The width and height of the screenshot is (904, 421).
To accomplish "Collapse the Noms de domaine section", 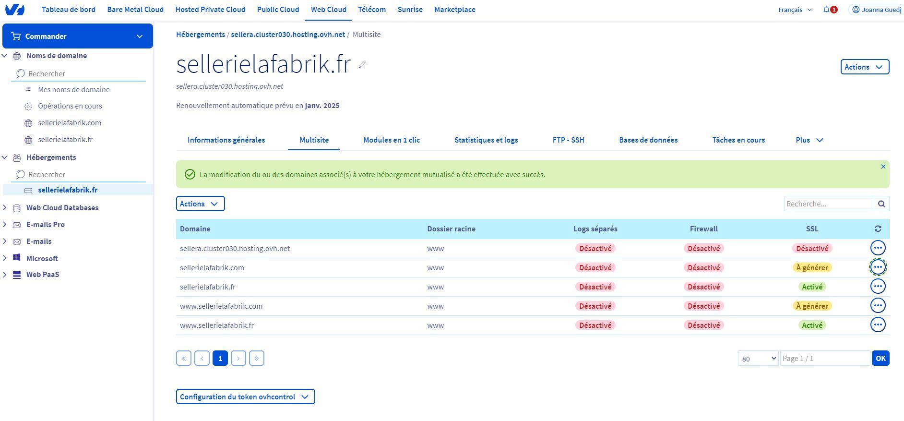I will (5, 56).
